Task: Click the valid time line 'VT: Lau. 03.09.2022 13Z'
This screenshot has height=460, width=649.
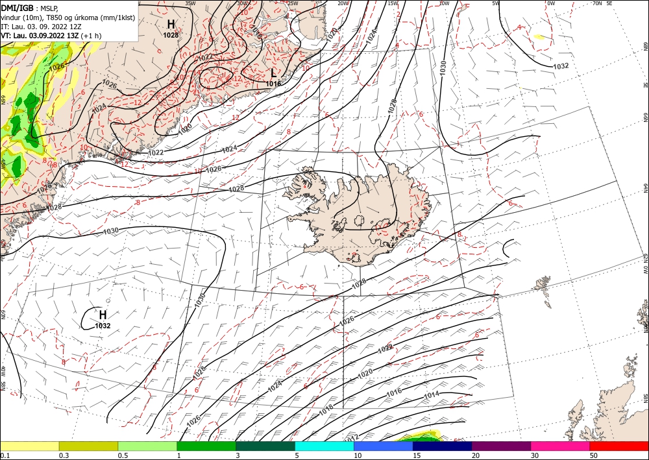Action: (40, 36)
